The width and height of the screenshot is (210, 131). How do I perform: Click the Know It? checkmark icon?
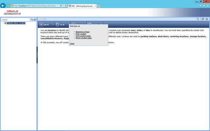pos(73,24)
